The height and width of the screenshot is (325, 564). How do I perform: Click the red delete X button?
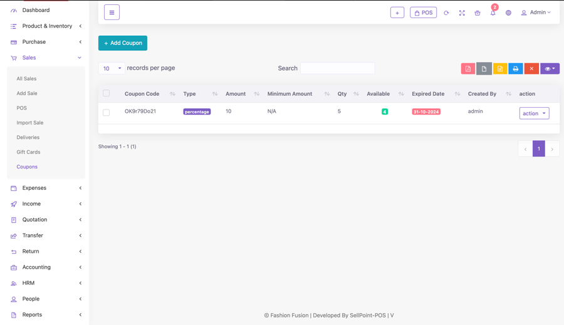[531, 69]
